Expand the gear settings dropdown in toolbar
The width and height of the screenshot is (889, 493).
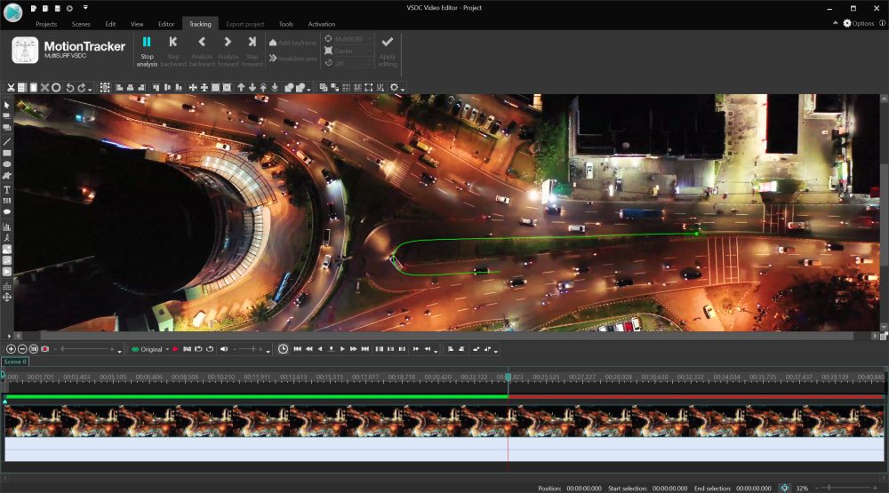(396, 87)
